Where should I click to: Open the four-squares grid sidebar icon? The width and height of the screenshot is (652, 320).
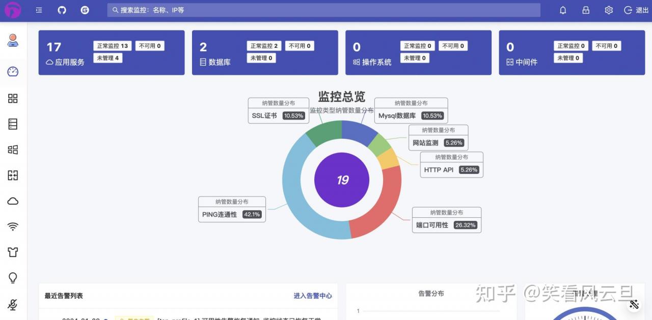tap(13, 98)
